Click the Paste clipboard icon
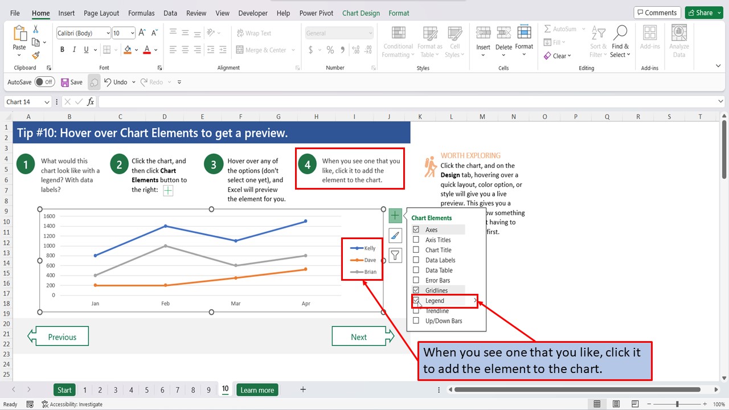Viewport: 729px width, 410px height. click(x=19, y=34)
